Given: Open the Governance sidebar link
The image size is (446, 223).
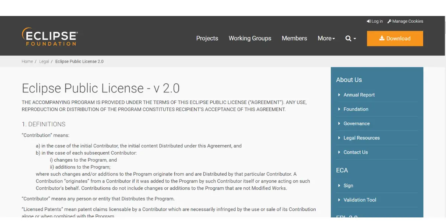Looking at the screenshot, I should [357, 123].
